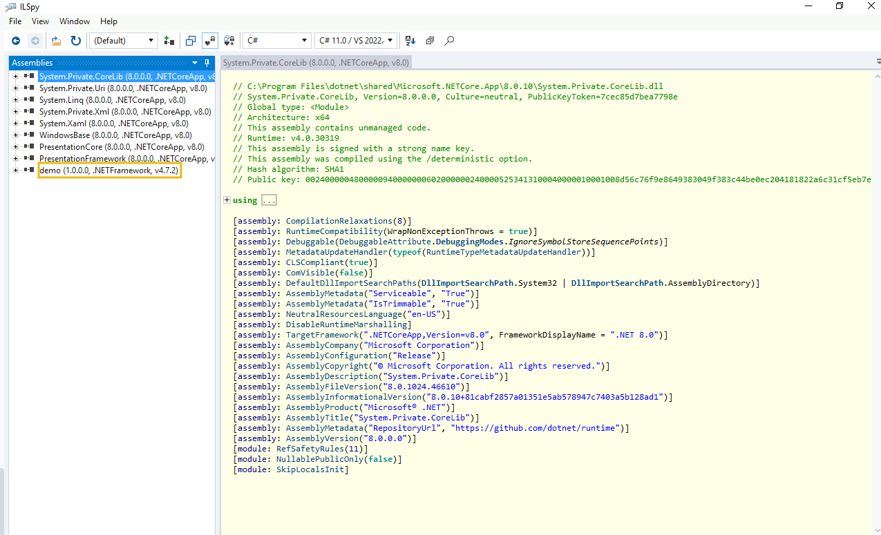Open the (Default) assembly list dropdown
Image resolution: width=881 pixels, height=535 pixels.
[x=124, y=41]
